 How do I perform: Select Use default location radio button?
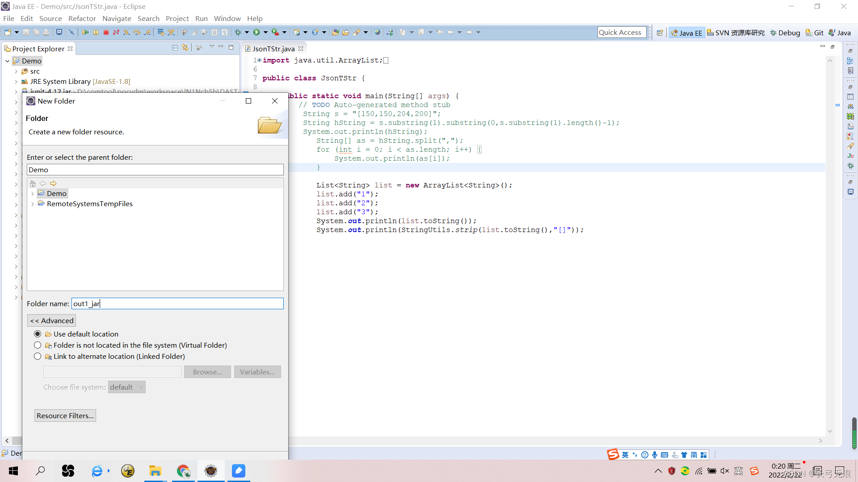pos(37,334)
